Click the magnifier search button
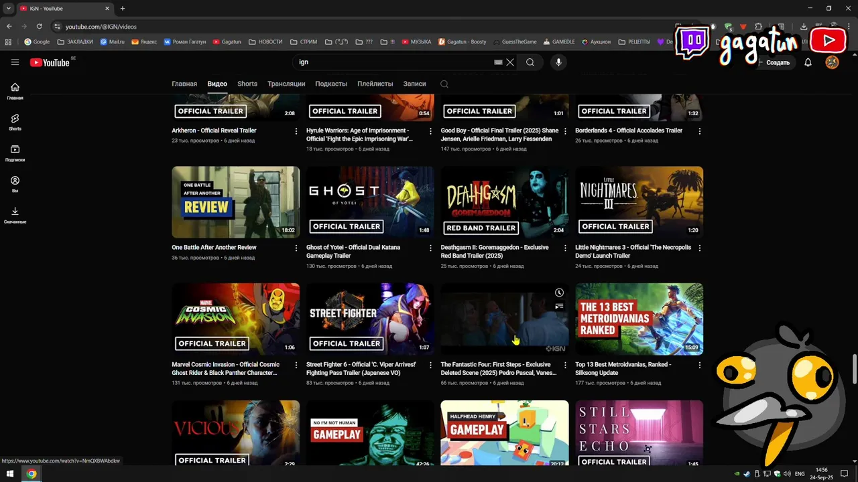The height and width of the screenshot is (482, 858). (x=530, y=62)
